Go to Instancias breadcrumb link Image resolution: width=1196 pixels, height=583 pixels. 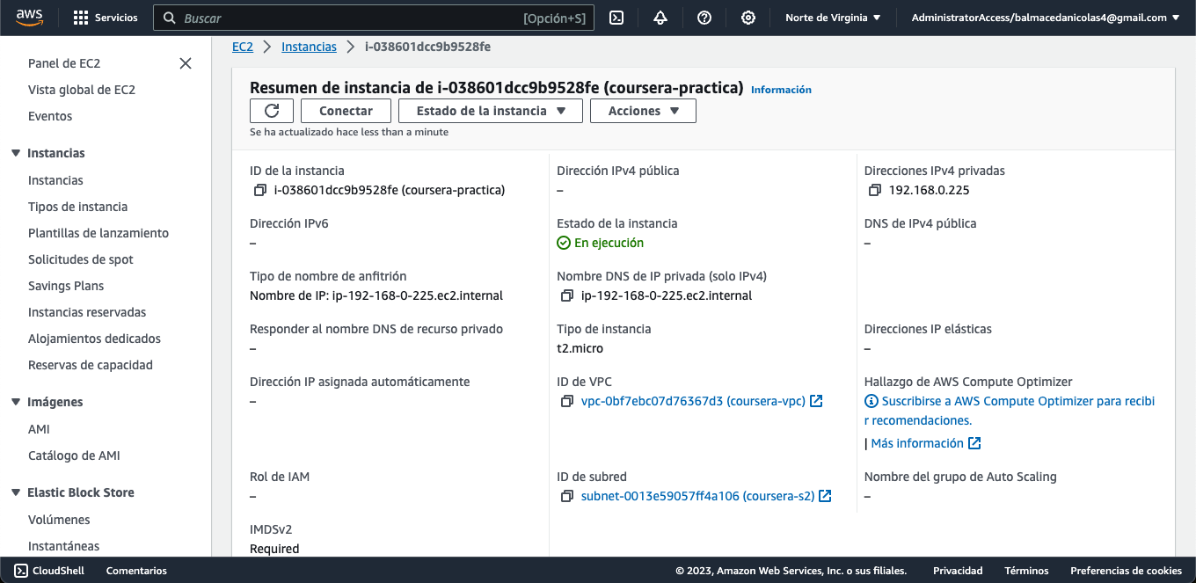click(309, 47)
